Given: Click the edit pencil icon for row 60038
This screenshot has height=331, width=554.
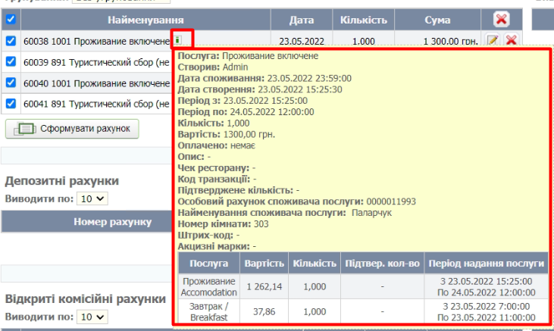Looking at the screenshot, I should click(x=492, y=41).
